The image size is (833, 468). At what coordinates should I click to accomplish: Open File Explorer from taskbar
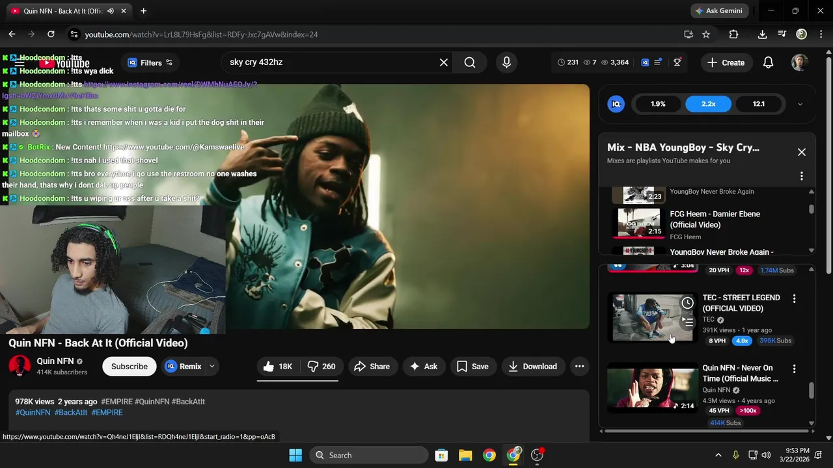(465, 455)
